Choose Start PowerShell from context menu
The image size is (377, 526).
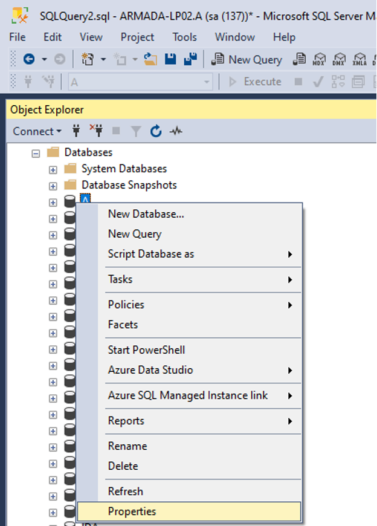point(189,350)
